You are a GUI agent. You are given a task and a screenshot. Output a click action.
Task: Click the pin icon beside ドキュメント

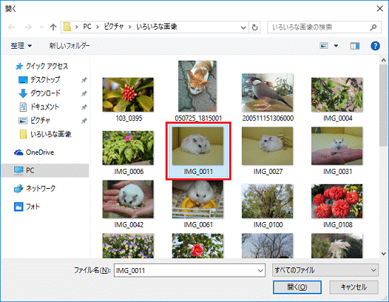pos(84,108)
